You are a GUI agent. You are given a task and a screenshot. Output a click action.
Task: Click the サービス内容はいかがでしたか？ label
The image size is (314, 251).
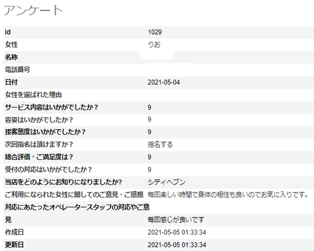[x=52, y=107]
